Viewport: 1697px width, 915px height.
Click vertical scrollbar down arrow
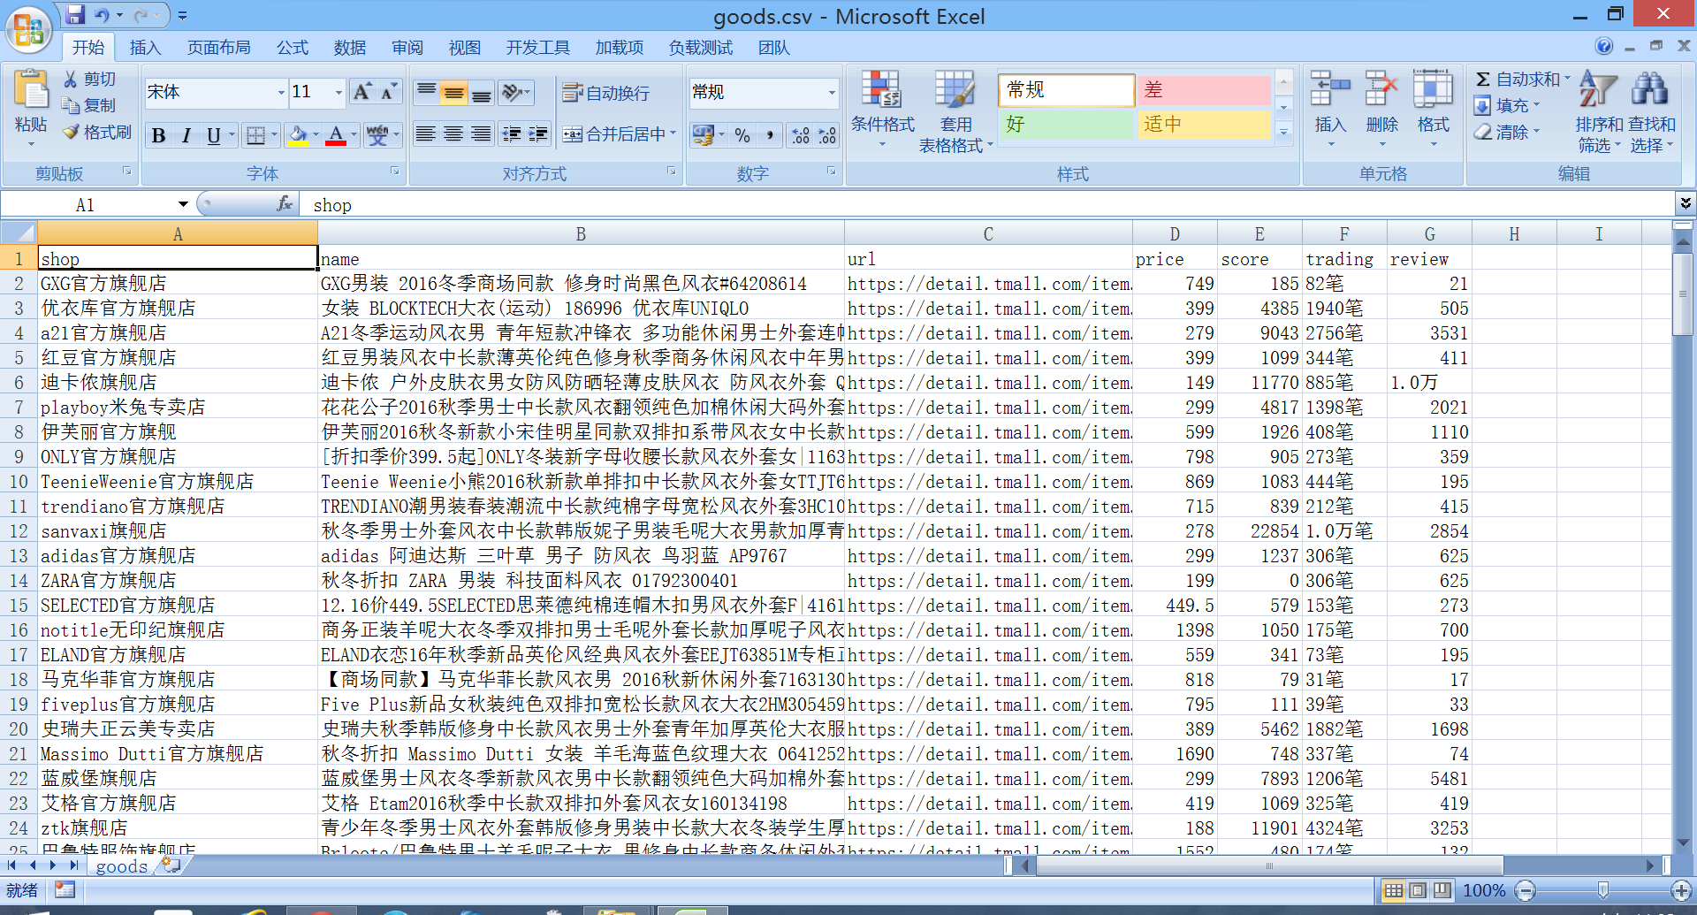[1684, 843]
